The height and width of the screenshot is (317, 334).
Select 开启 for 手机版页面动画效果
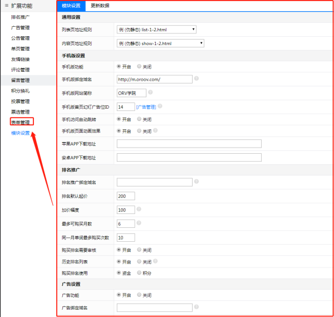119,131
